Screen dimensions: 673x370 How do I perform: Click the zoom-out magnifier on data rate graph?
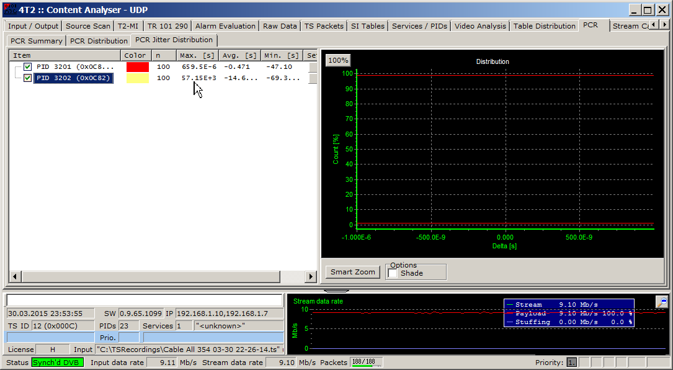pos(661,302)
